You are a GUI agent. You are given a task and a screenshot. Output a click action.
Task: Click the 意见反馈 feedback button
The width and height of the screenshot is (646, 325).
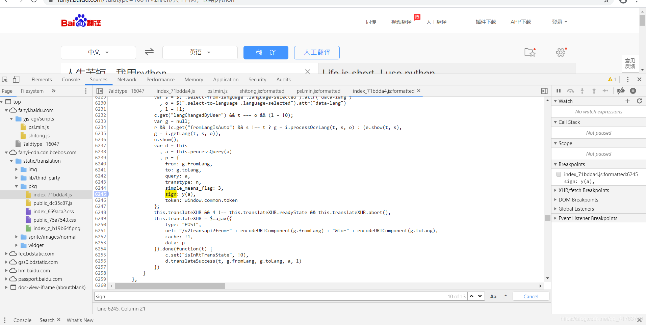coord(630,63)
